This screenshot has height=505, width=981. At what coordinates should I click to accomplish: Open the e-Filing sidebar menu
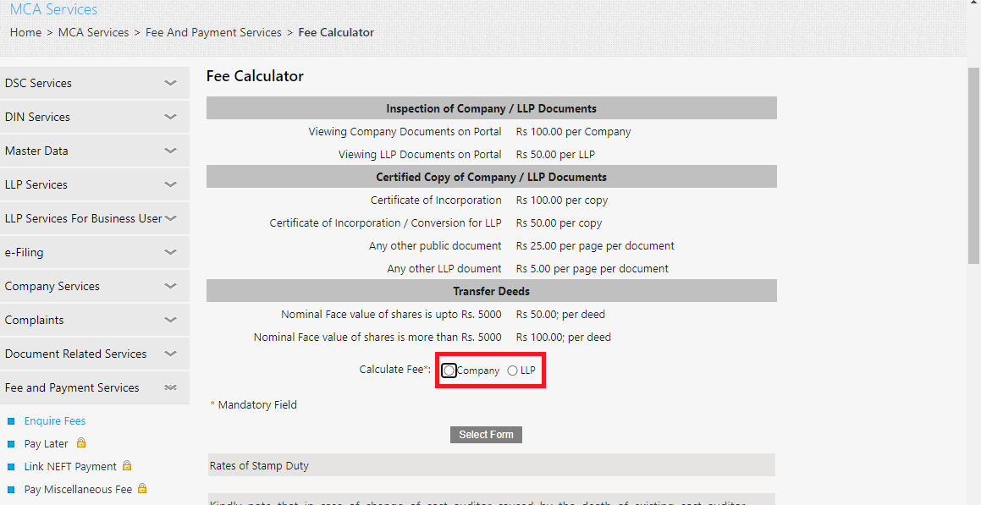24,252
